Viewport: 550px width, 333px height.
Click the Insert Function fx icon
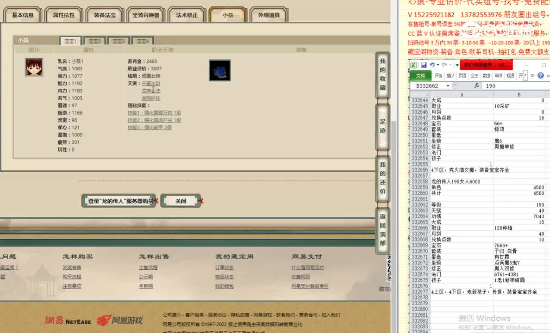click(x=476, y=86)
